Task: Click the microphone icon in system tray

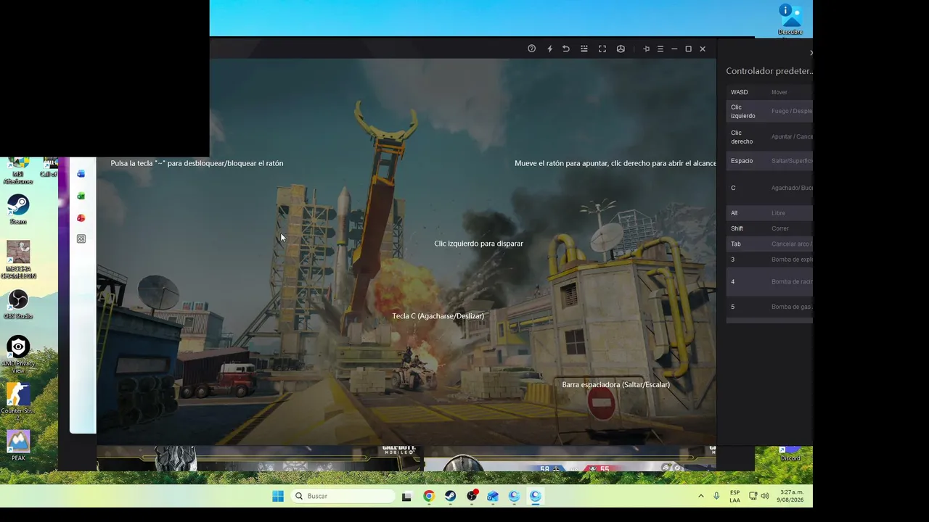Action: click(x=716, y=496)
